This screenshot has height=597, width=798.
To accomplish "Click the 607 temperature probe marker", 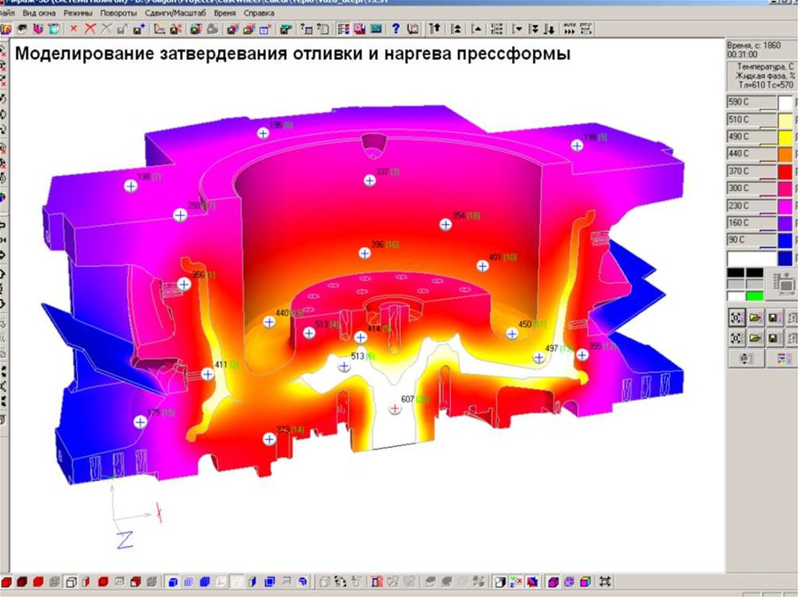I will [x=394, y=410].
